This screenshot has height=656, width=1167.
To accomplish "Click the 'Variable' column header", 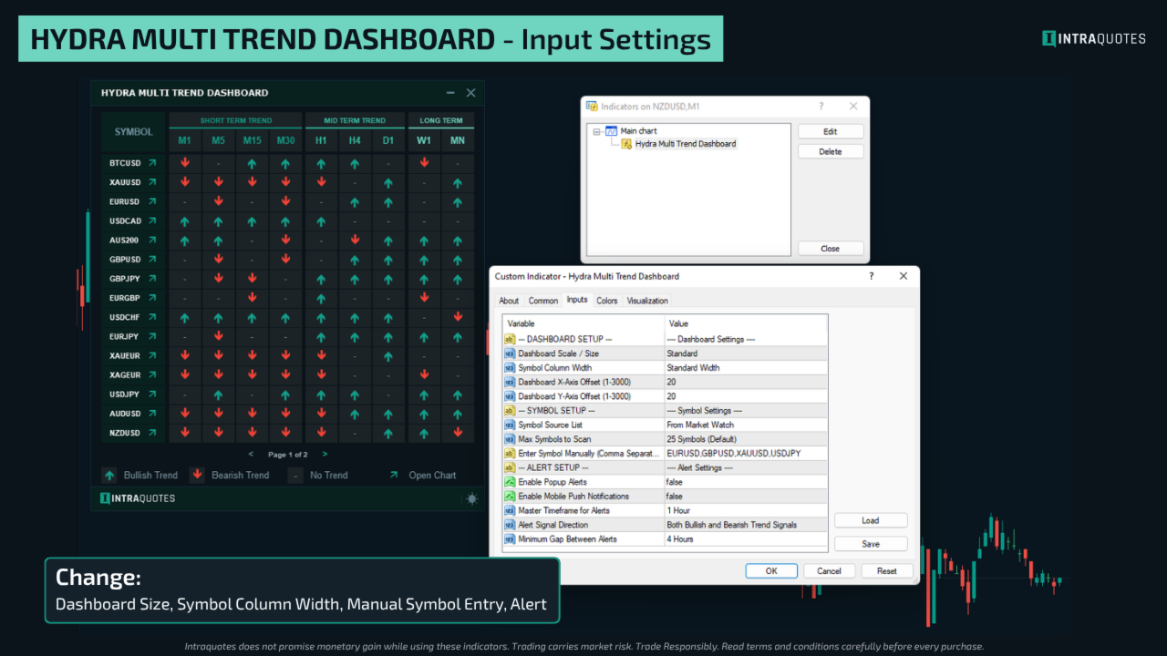I will (x=583, y=323).
